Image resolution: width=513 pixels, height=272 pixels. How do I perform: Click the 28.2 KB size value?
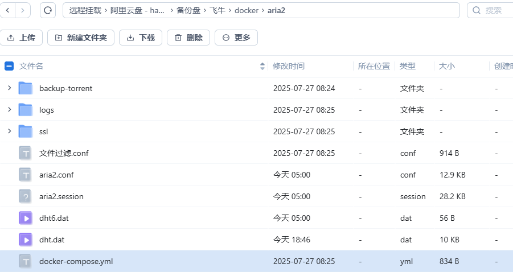click(x=453, y=196)
